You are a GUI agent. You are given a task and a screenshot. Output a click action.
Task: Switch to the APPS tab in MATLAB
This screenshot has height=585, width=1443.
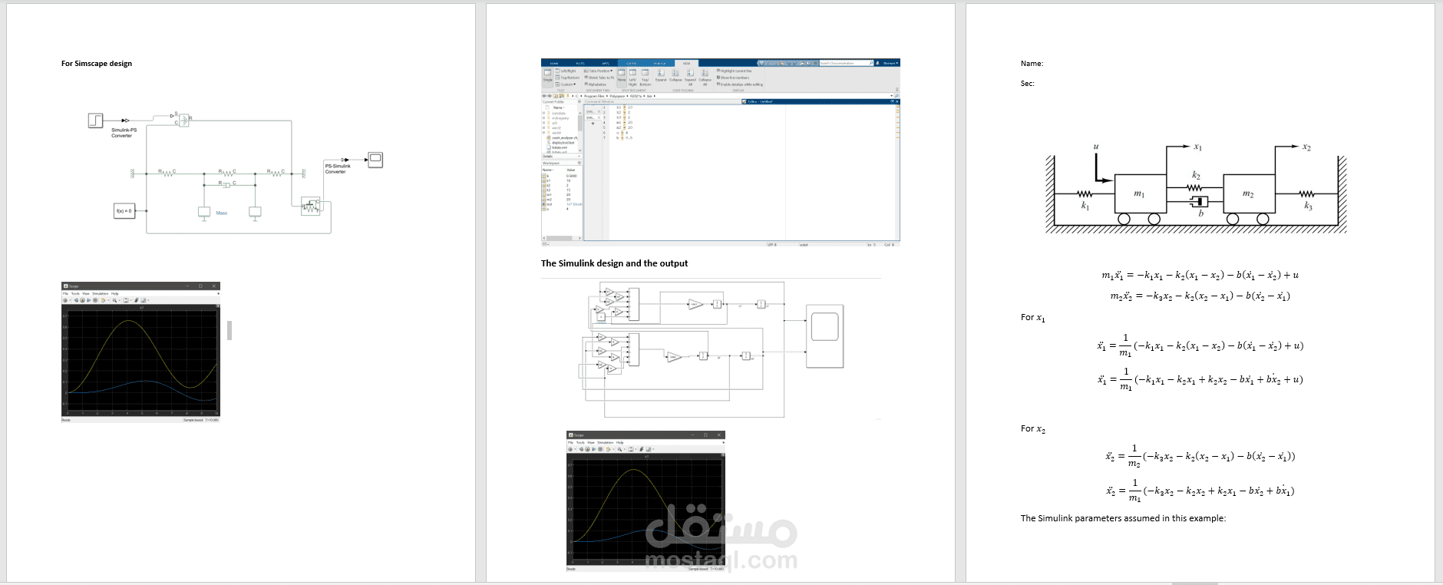[606, 63]
